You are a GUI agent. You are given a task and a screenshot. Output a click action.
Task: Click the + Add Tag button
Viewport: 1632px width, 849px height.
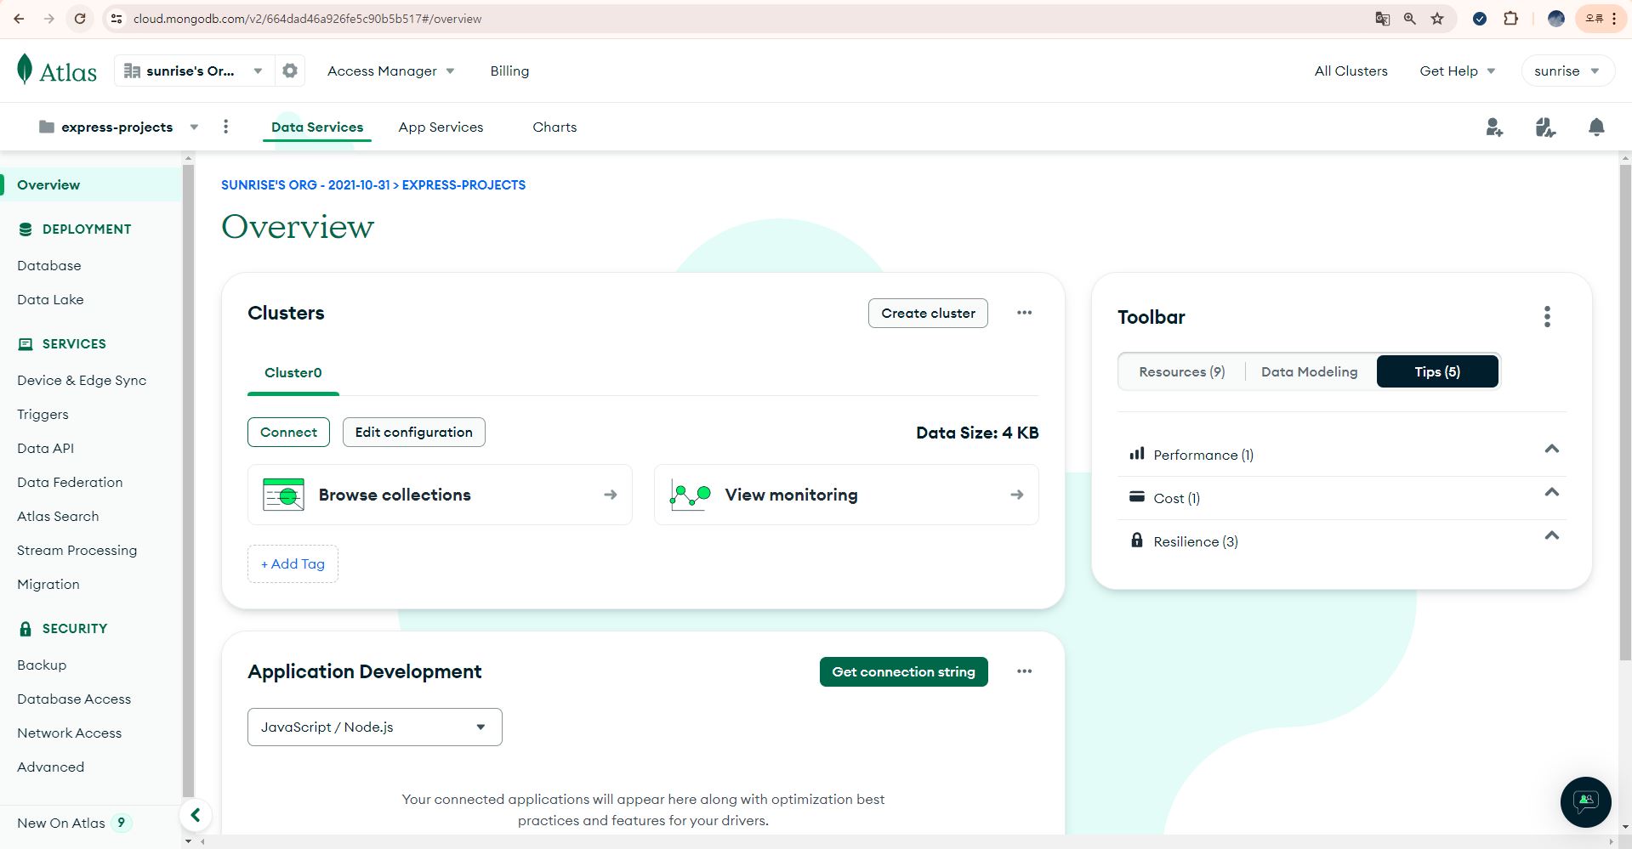[x=293, y=564]
